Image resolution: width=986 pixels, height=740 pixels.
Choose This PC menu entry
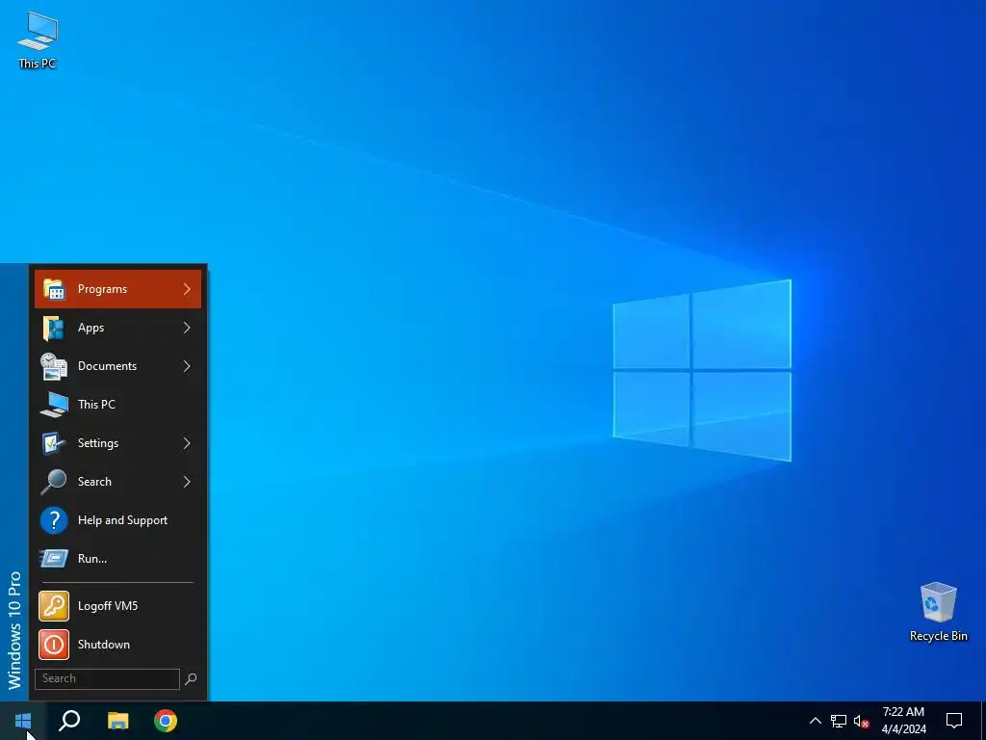point(117,405)
